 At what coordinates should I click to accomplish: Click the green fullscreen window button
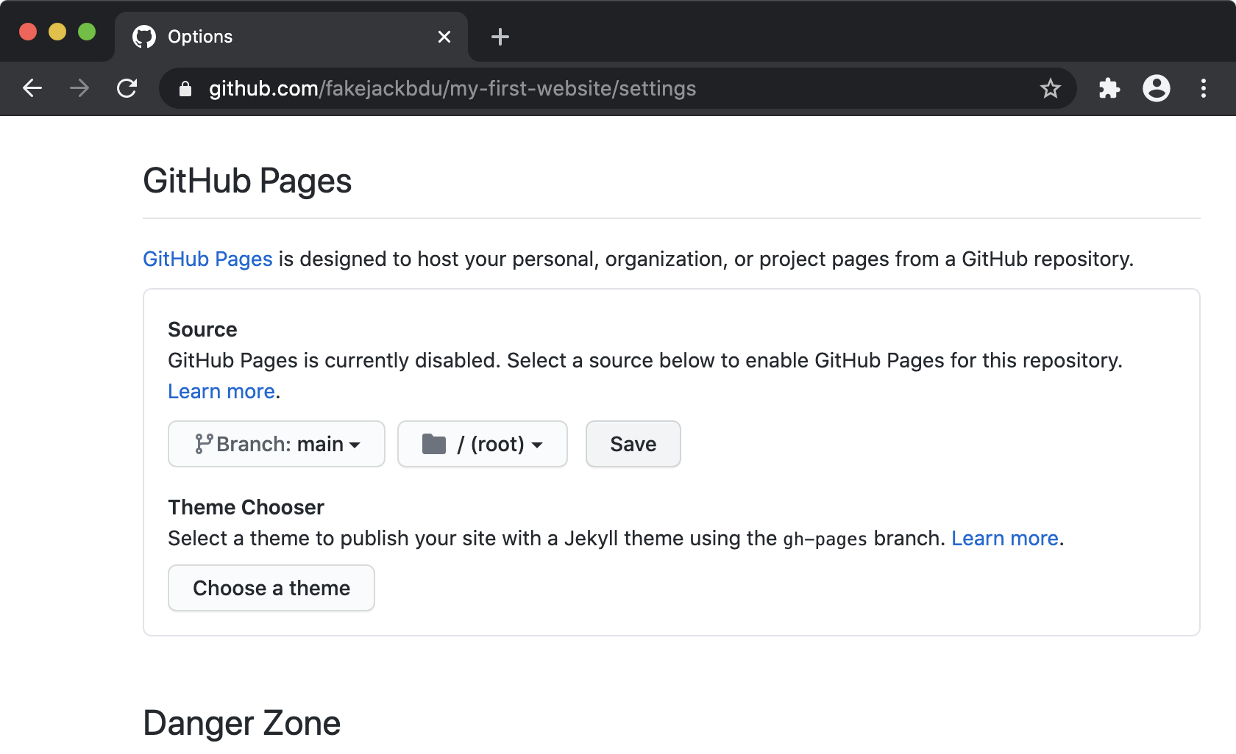coord(87,32)
